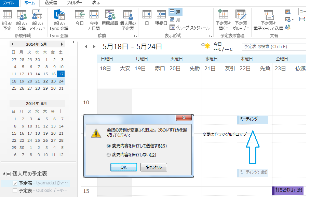Click OK in the meeting change dialog
This screenshot has height=197, width=310.
click(x=124, y=167)
